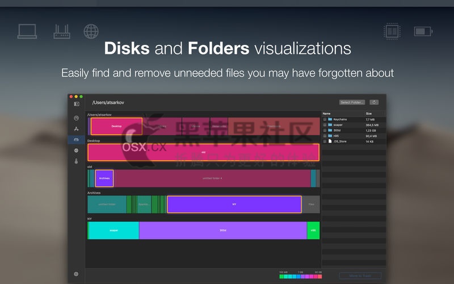Click the CPU chip icon
The height and width of the screenshot is (284, 454).
pyautogui.click(x=392, y=31)
